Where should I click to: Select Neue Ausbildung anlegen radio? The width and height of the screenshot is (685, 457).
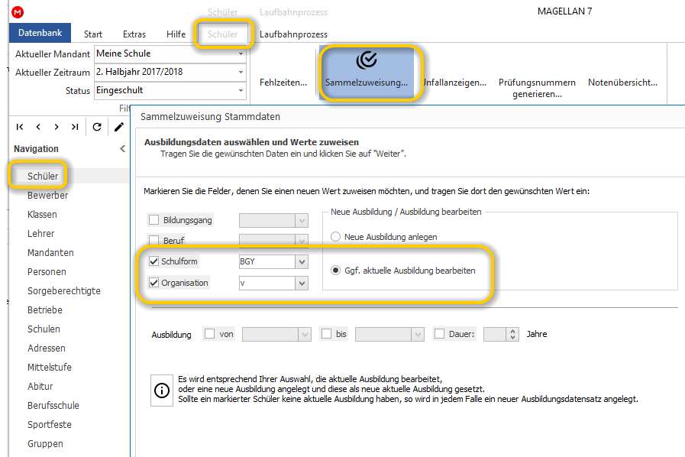point(335,237)
